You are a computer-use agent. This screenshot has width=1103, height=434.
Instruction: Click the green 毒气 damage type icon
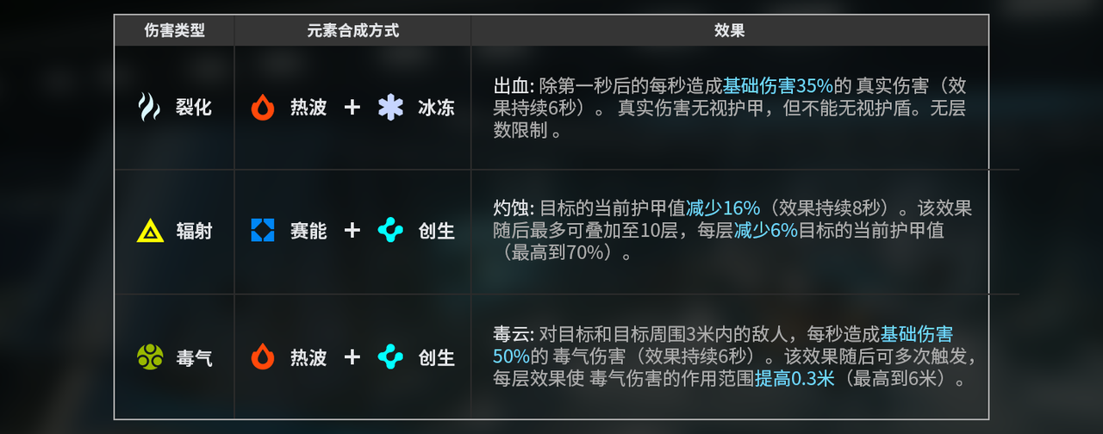(x=150, y=356)
